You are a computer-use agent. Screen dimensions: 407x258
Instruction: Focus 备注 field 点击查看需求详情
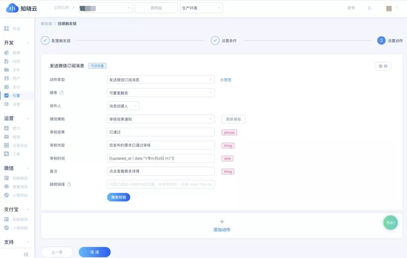[x=161, y=171]
